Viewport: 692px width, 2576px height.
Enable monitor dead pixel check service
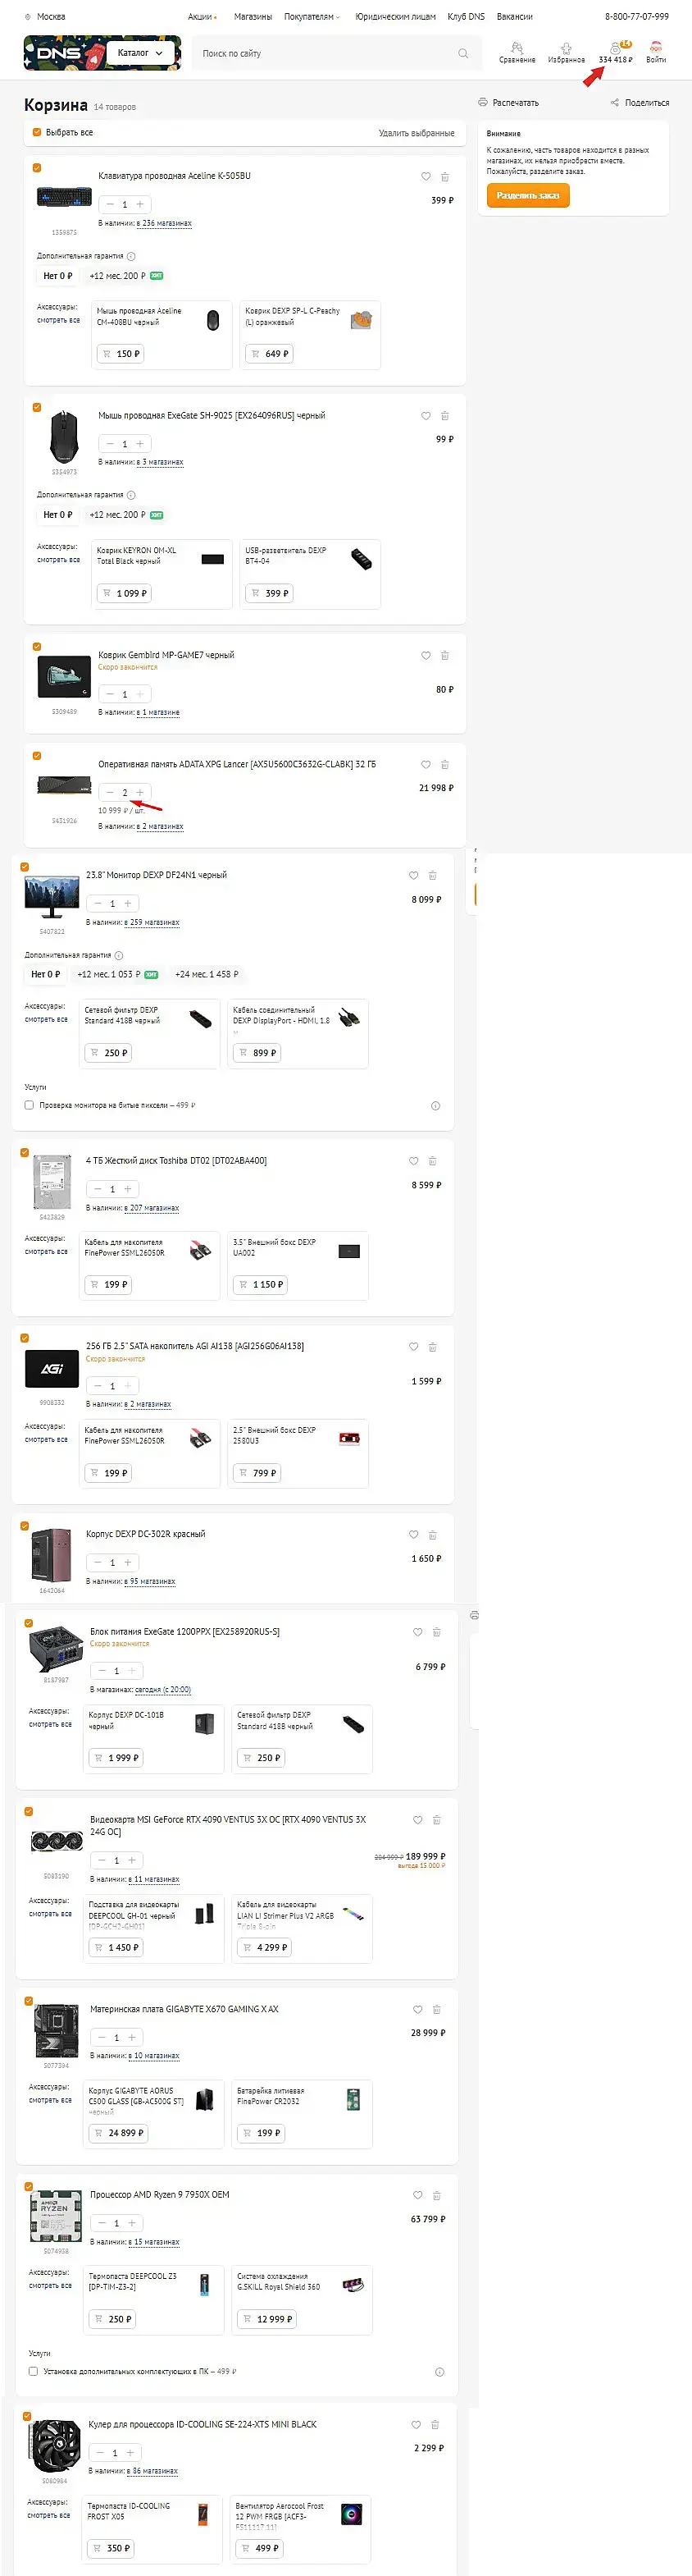point(29,1105)
